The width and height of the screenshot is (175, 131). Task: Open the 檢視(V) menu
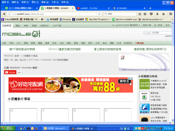25,2
